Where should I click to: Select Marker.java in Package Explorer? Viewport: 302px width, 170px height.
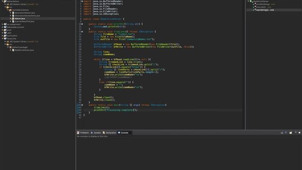20,18
